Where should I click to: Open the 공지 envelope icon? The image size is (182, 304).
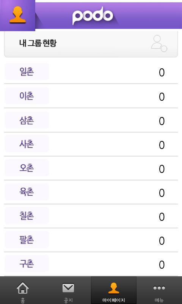tap(68, 288)
